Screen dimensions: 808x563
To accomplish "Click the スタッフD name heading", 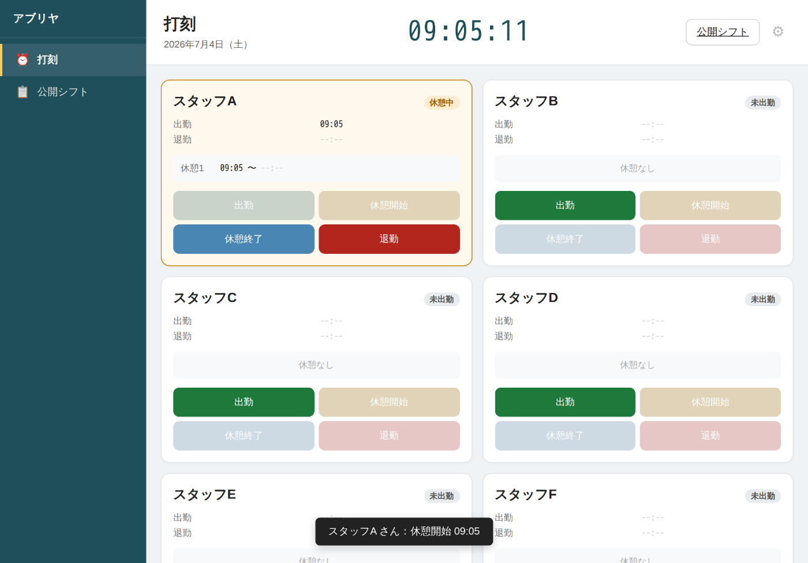I will click(x=526, y=298).
